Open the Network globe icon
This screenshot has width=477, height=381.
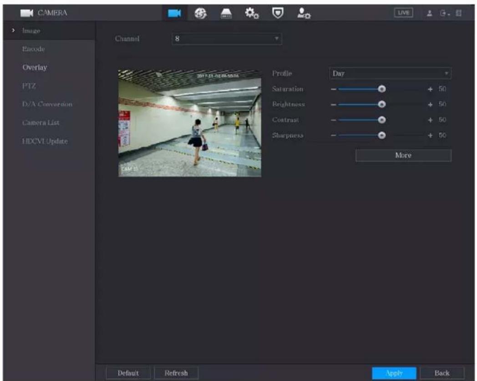tap(200, 13)
